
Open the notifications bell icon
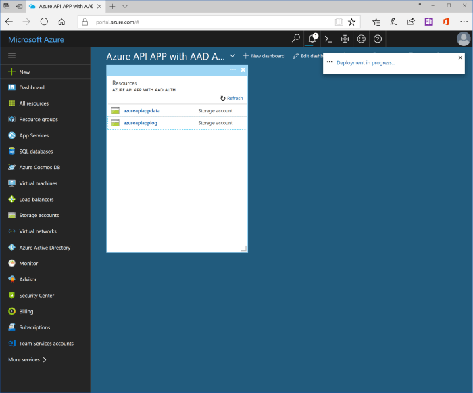[312, 39]
